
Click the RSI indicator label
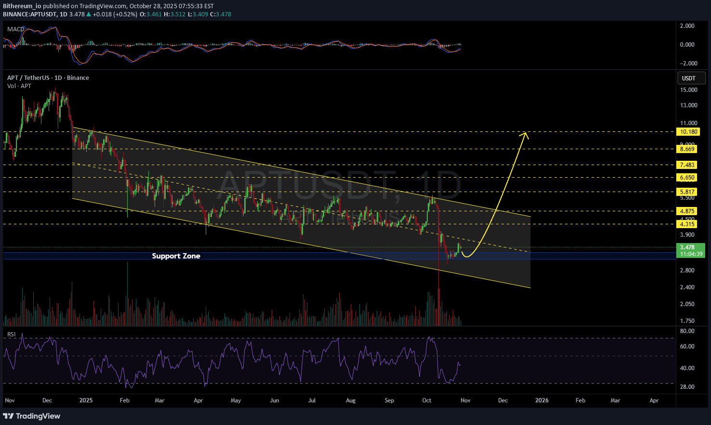11,335
